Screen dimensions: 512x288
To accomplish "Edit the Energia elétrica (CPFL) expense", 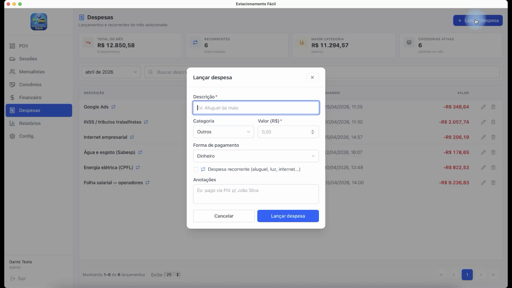I will pos(483,168).
